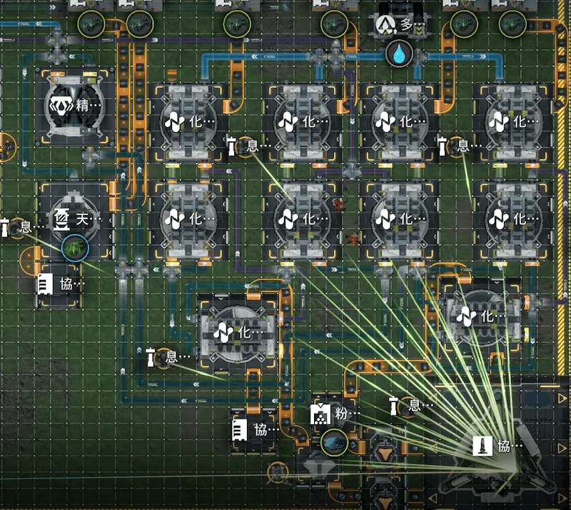The width and height of the screenshot is (571, 510).
Task: Click 息 marker beside the 粉 building
Action: [410, 406]
